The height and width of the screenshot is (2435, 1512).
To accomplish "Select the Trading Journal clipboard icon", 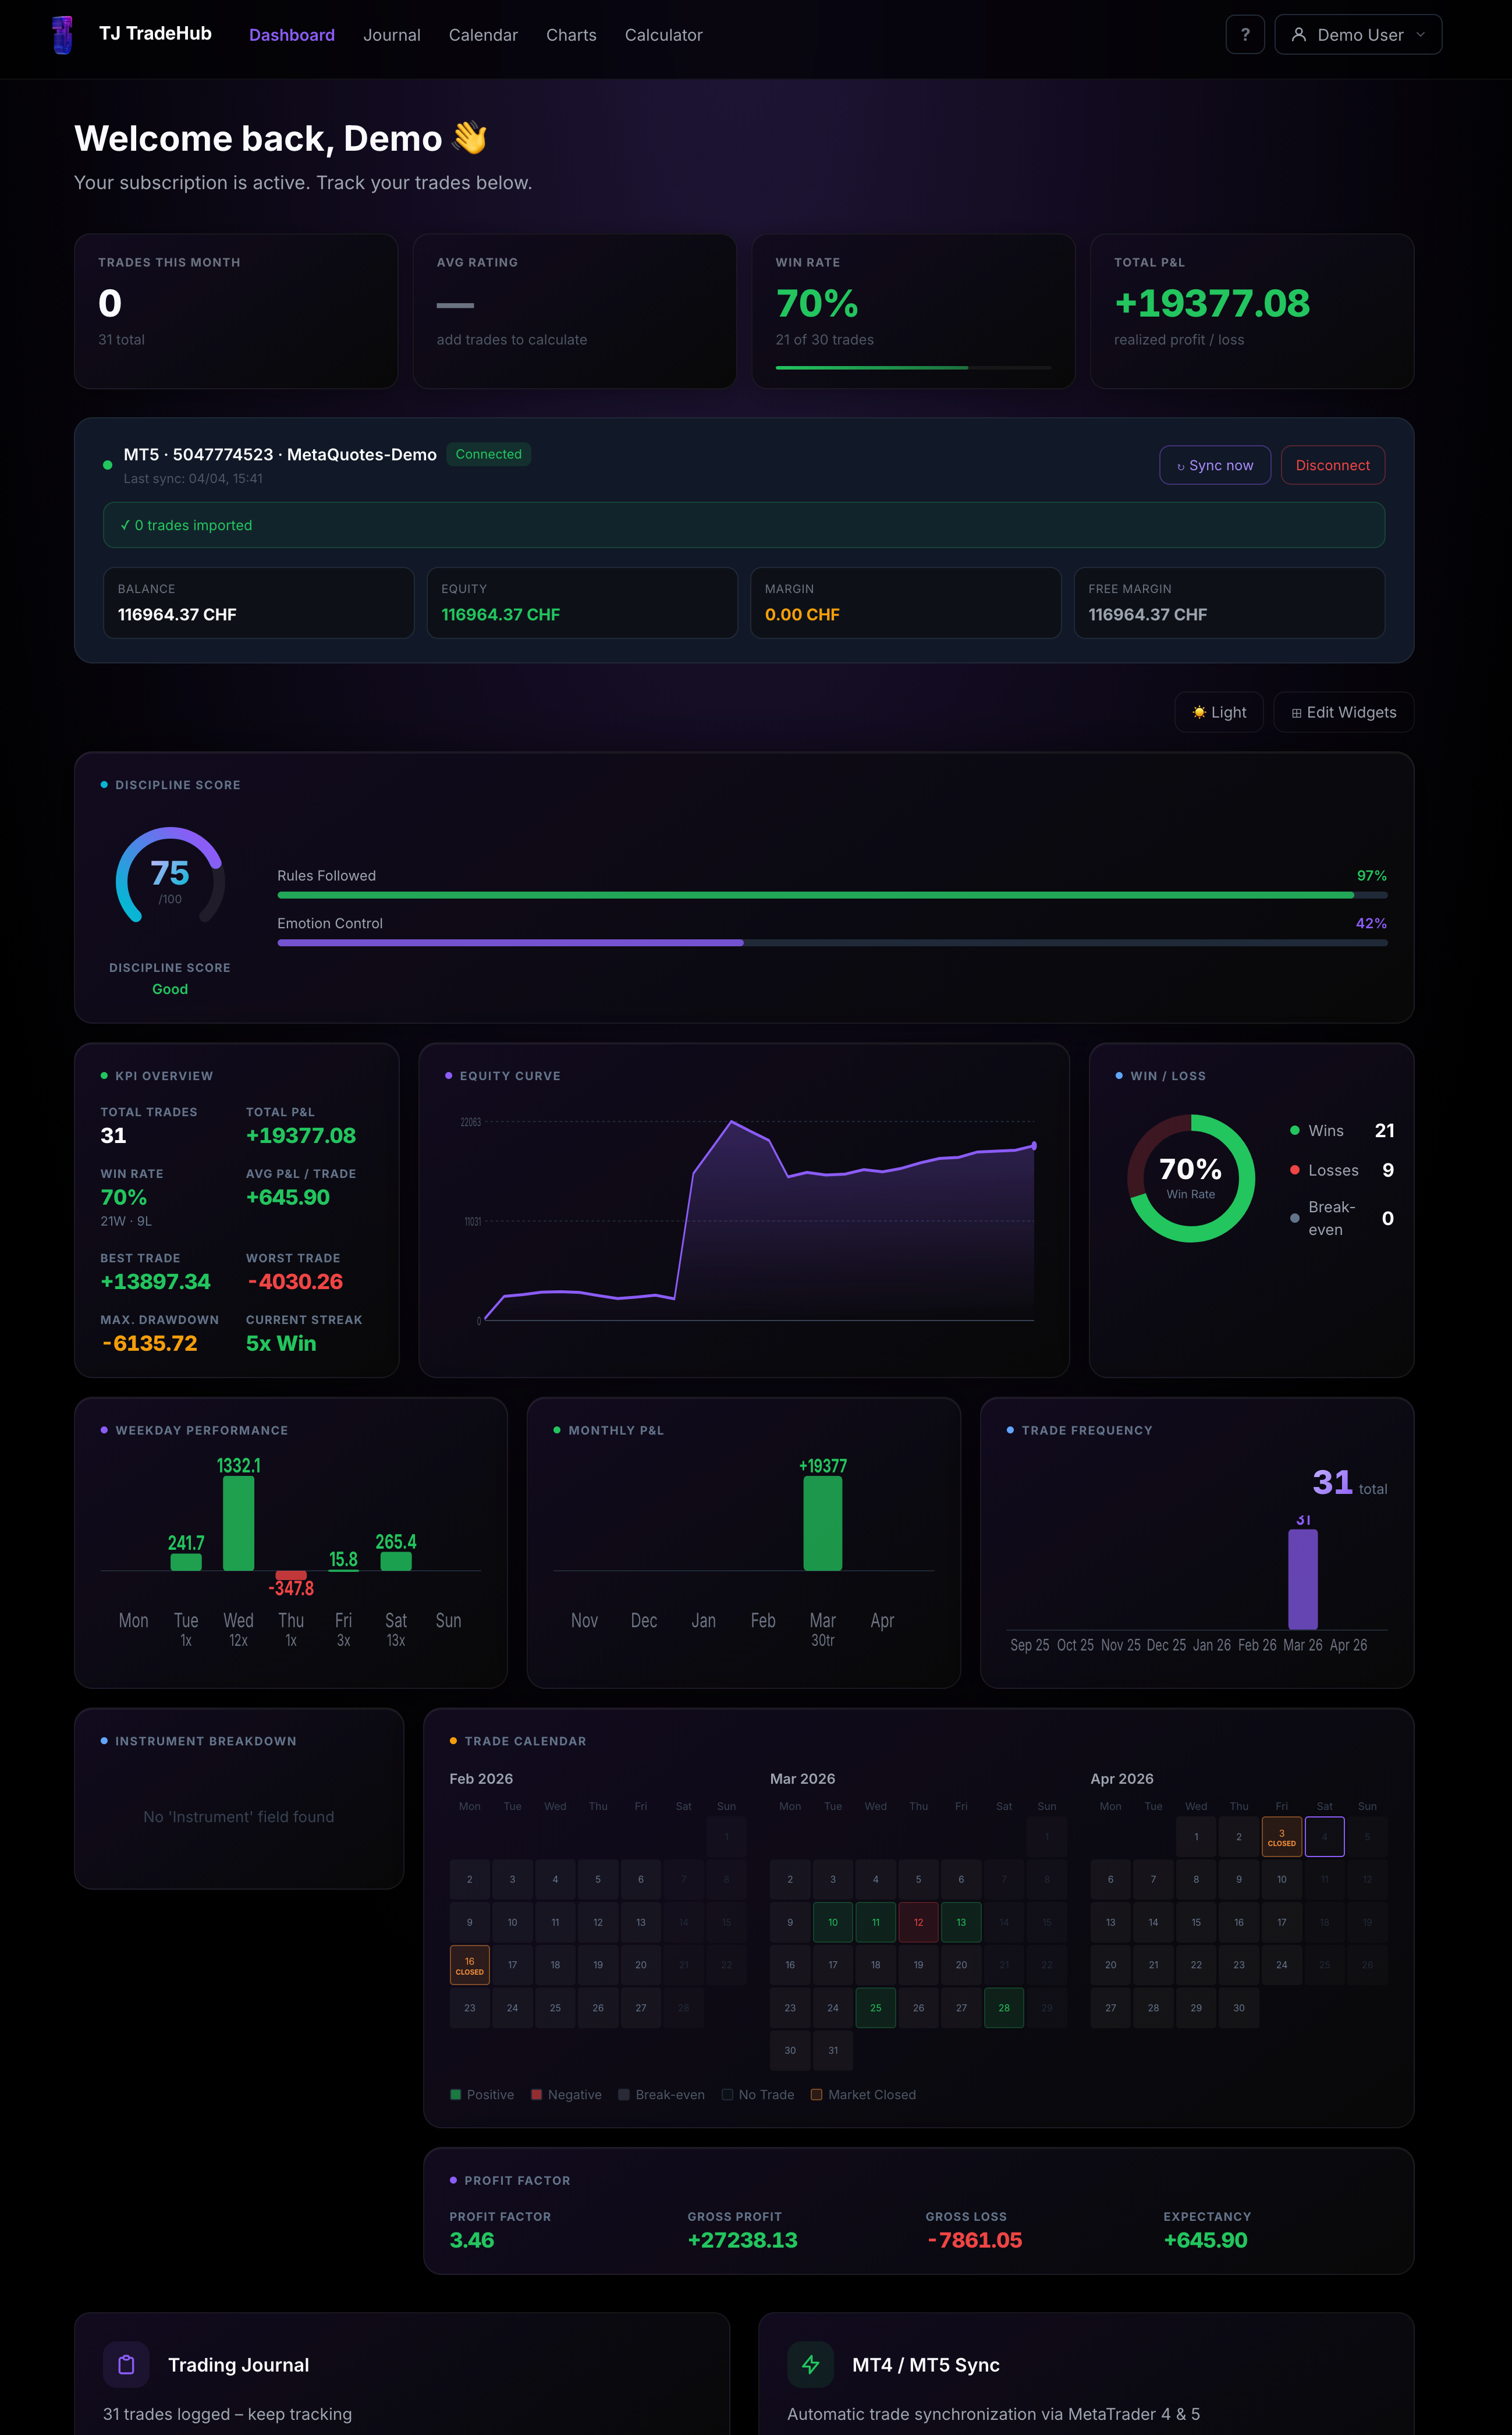I will 126,2364.
